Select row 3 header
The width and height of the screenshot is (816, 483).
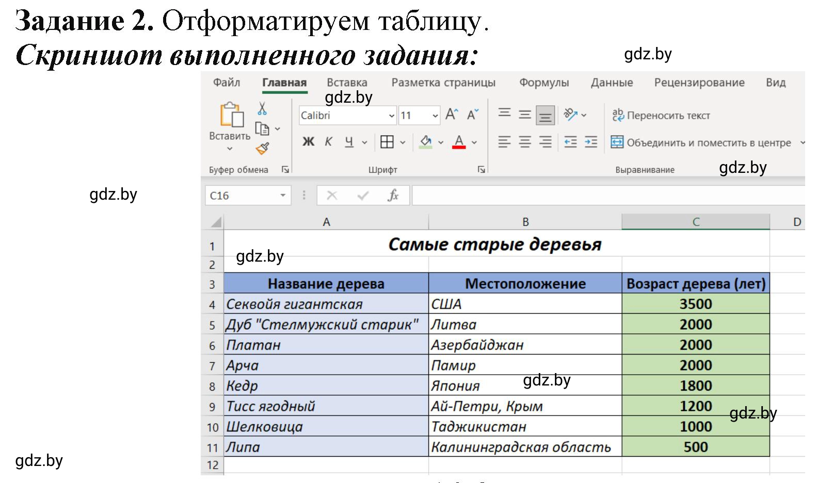(x=212, y=284)
